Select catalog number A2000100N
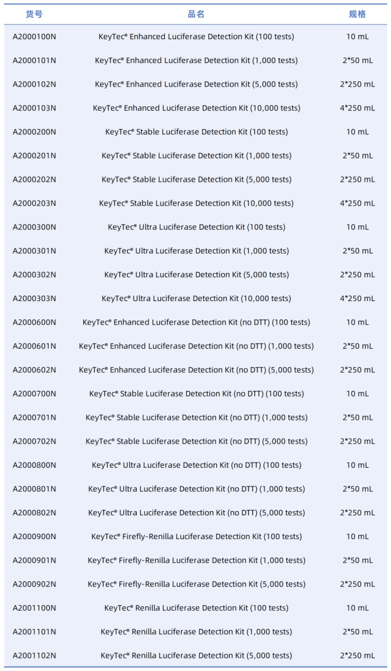Screen dimensions: 391x671 (x=34, y=37)
